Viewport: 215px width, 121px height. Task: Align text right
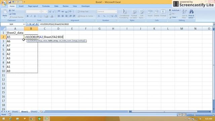67,16
